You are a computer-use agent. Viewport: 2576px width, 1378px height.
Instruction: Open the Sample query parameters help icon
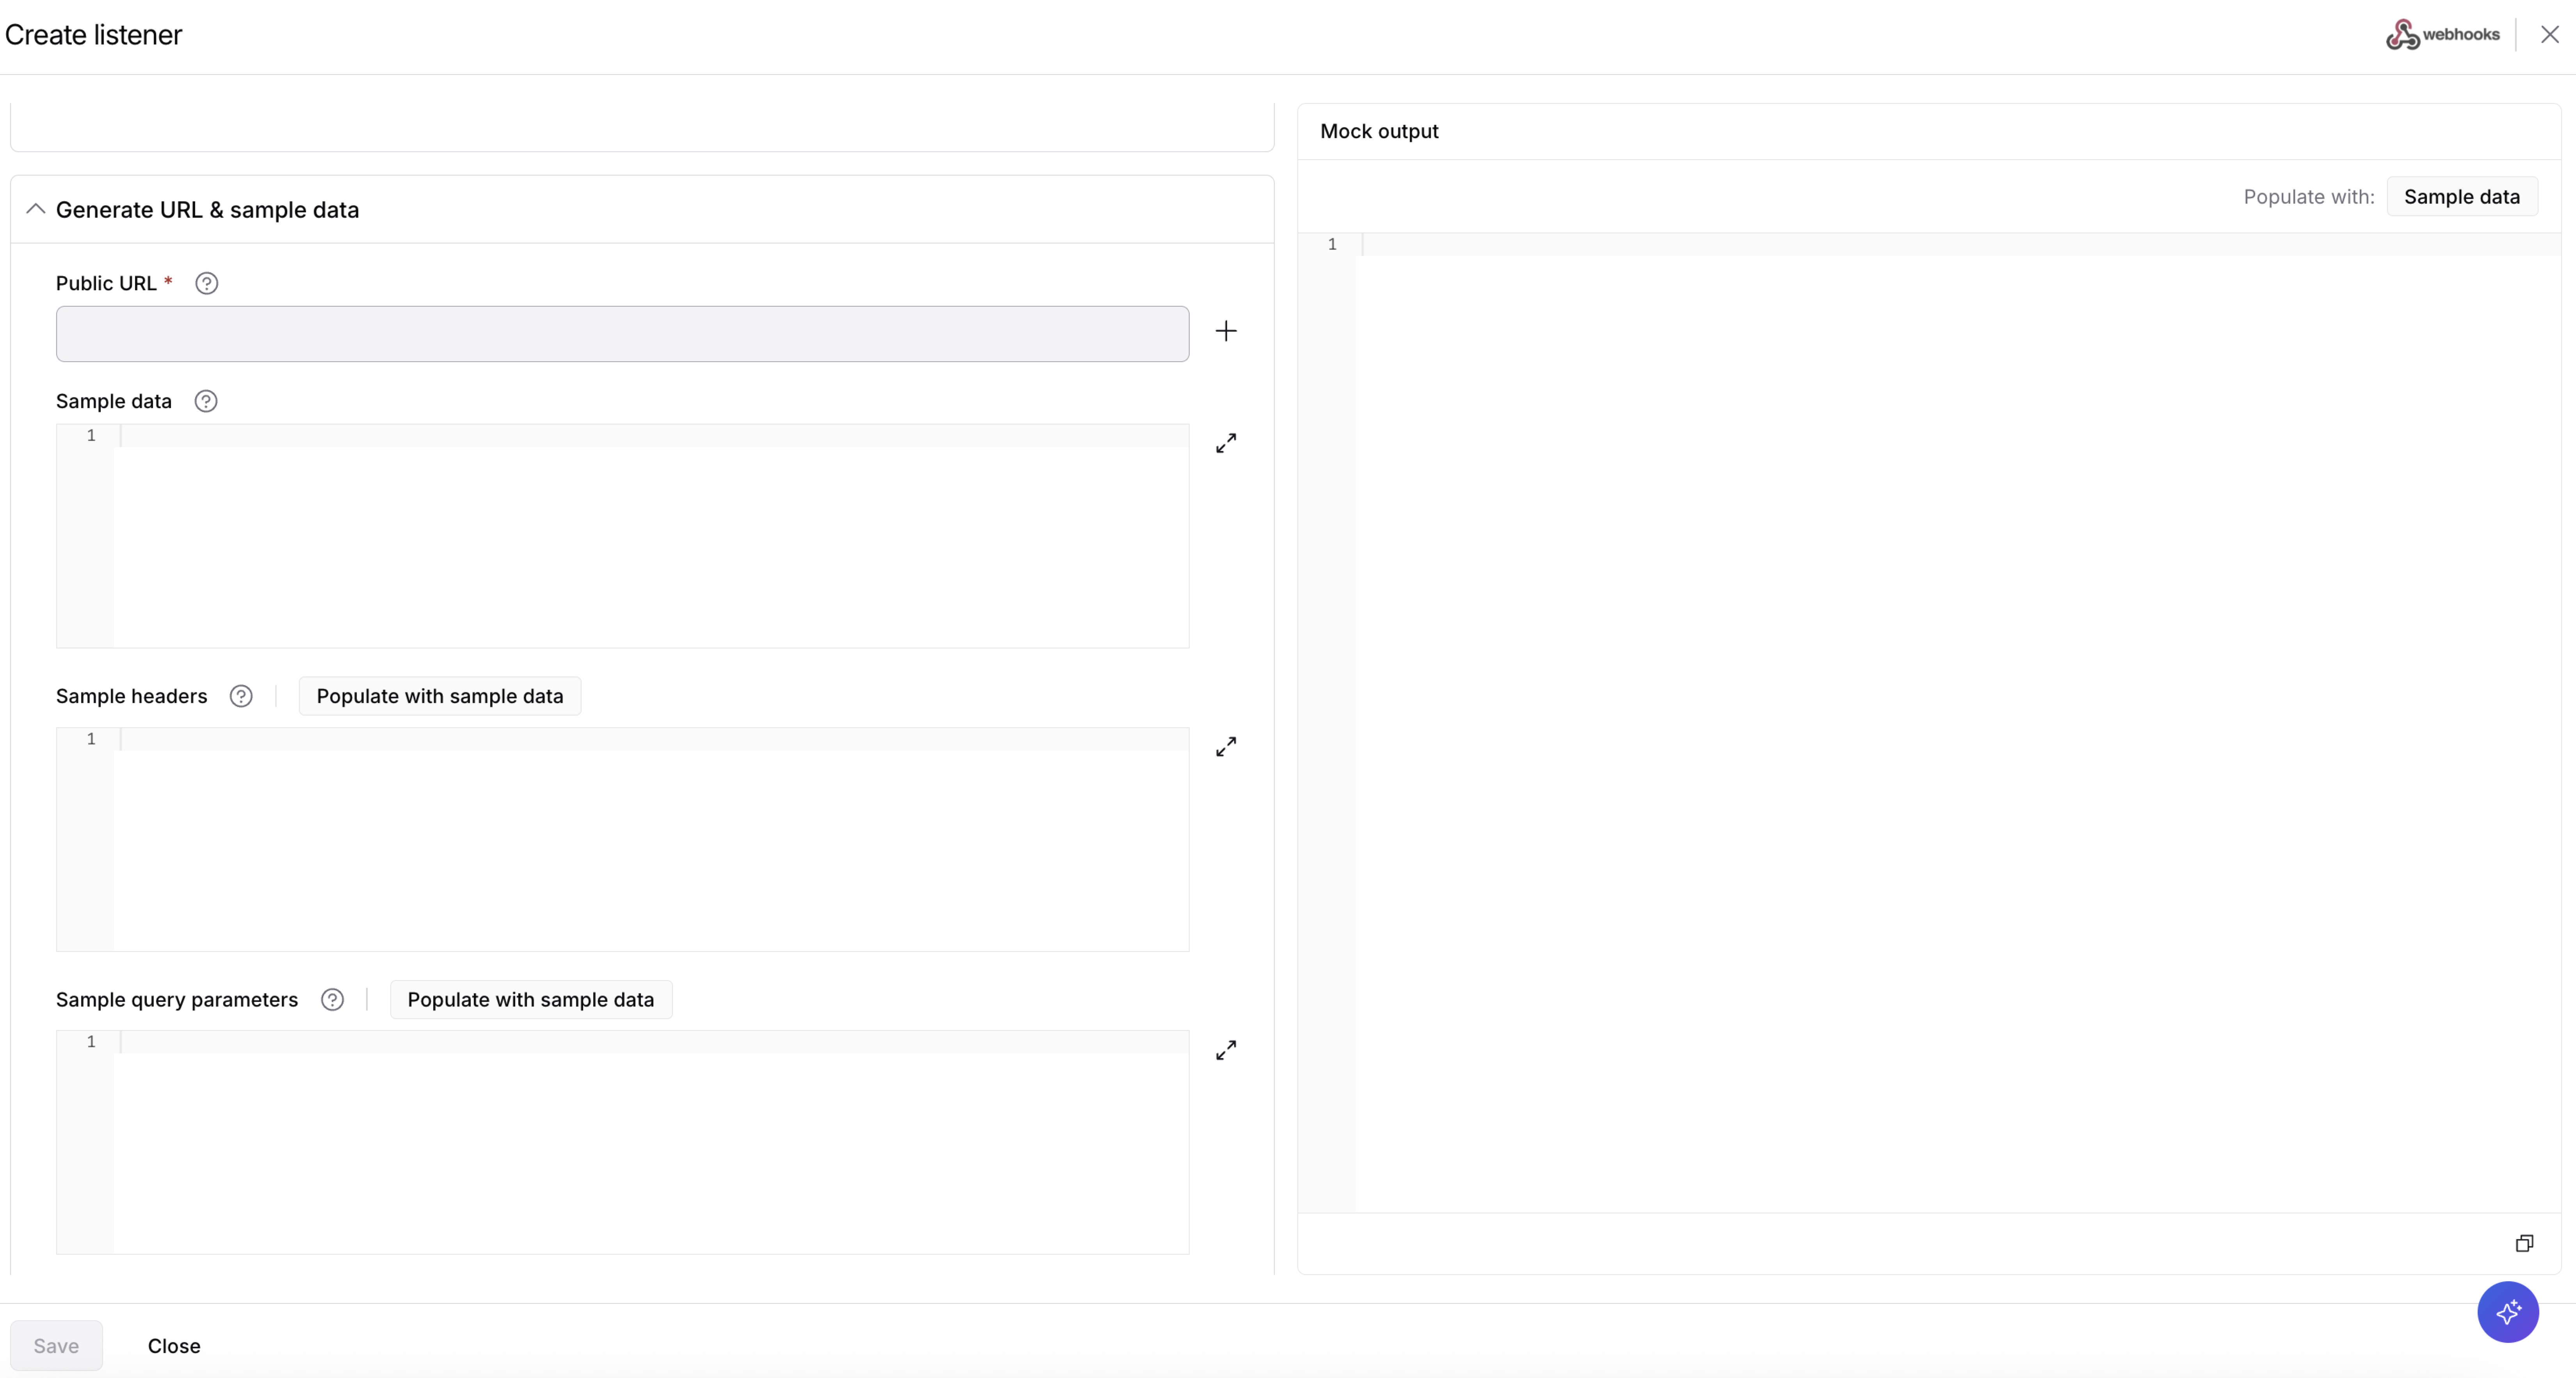click(332, 1000)
